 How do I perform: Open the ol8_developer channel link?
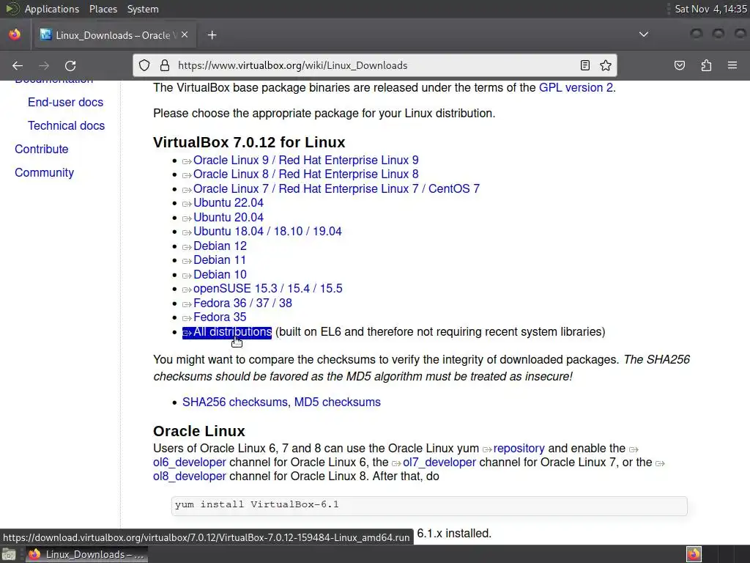[x=190, y=476]
